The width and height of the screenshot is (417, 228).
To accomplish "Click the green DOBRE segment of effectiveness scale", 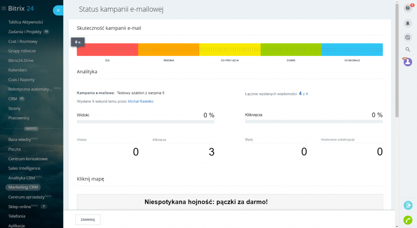I will 291,50.
